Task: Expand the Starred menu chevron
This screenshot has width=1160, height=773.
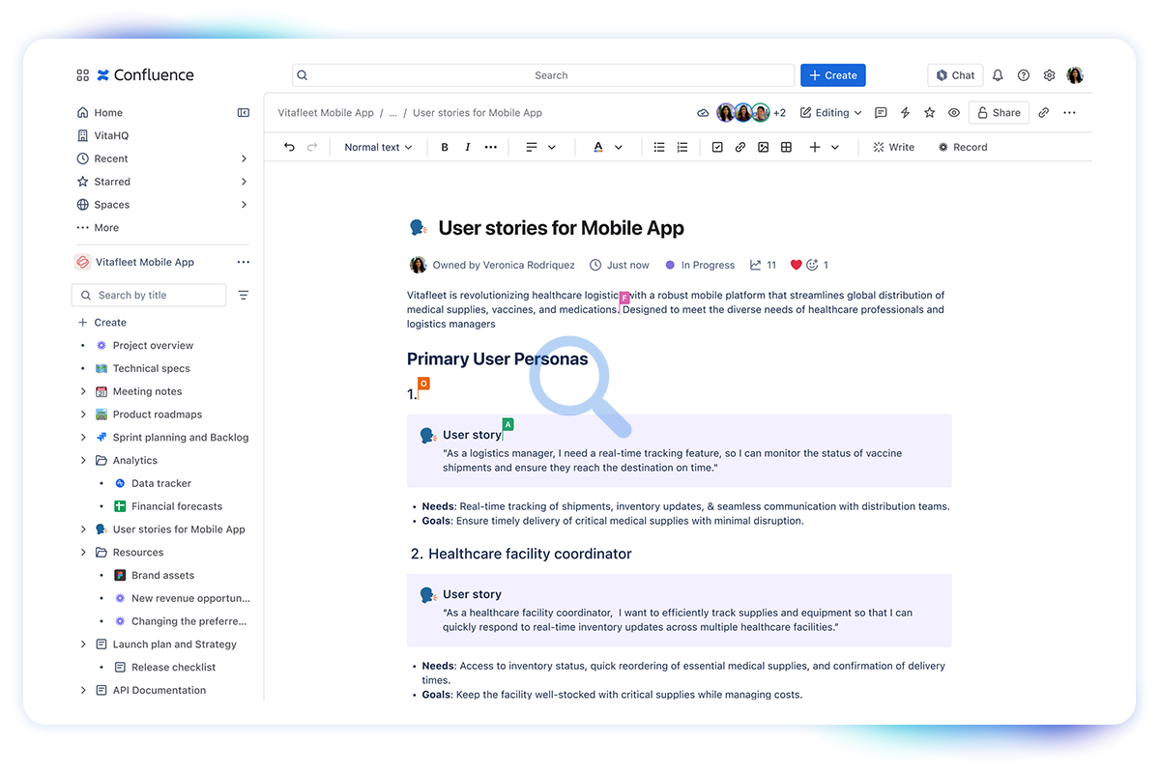Action: coord(244,182)
